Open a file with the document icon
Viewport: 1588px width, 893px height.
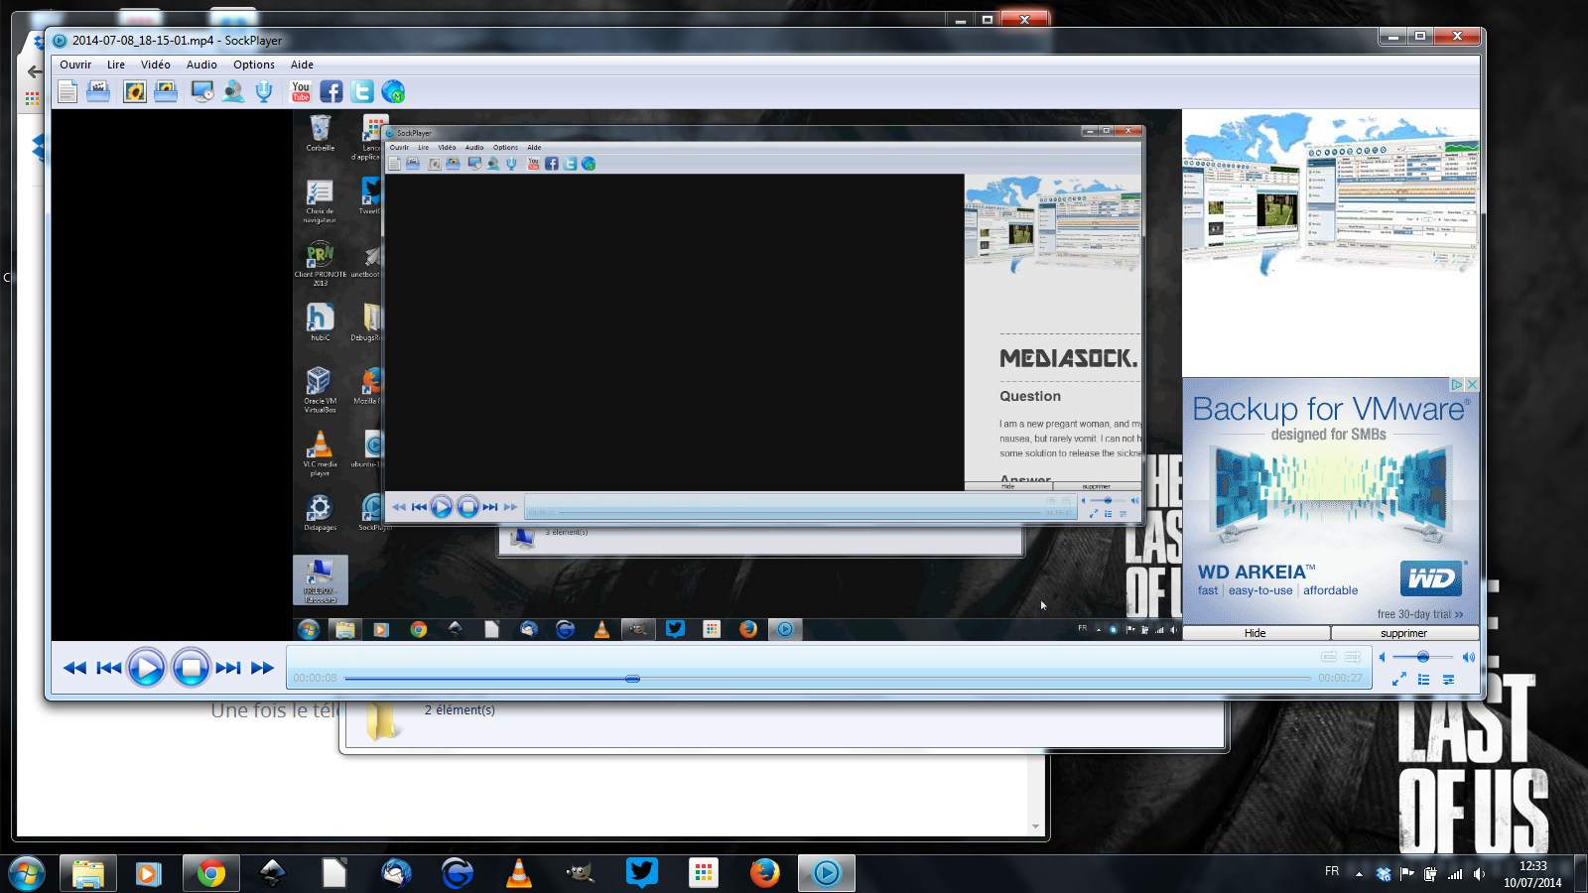[67, 92]
